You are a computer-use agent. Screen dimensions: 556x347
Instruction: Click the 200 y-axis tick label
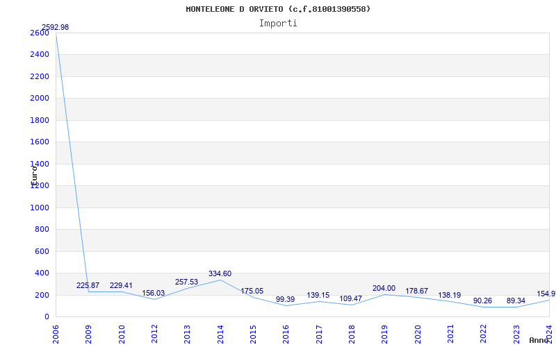point(42,296)
